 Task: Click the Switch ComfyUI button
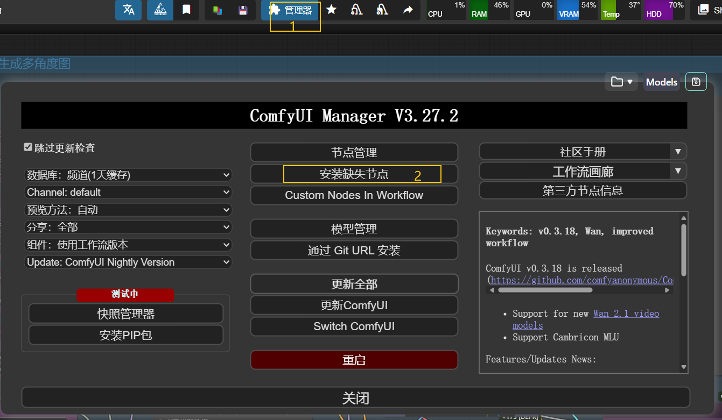(354, 326)
